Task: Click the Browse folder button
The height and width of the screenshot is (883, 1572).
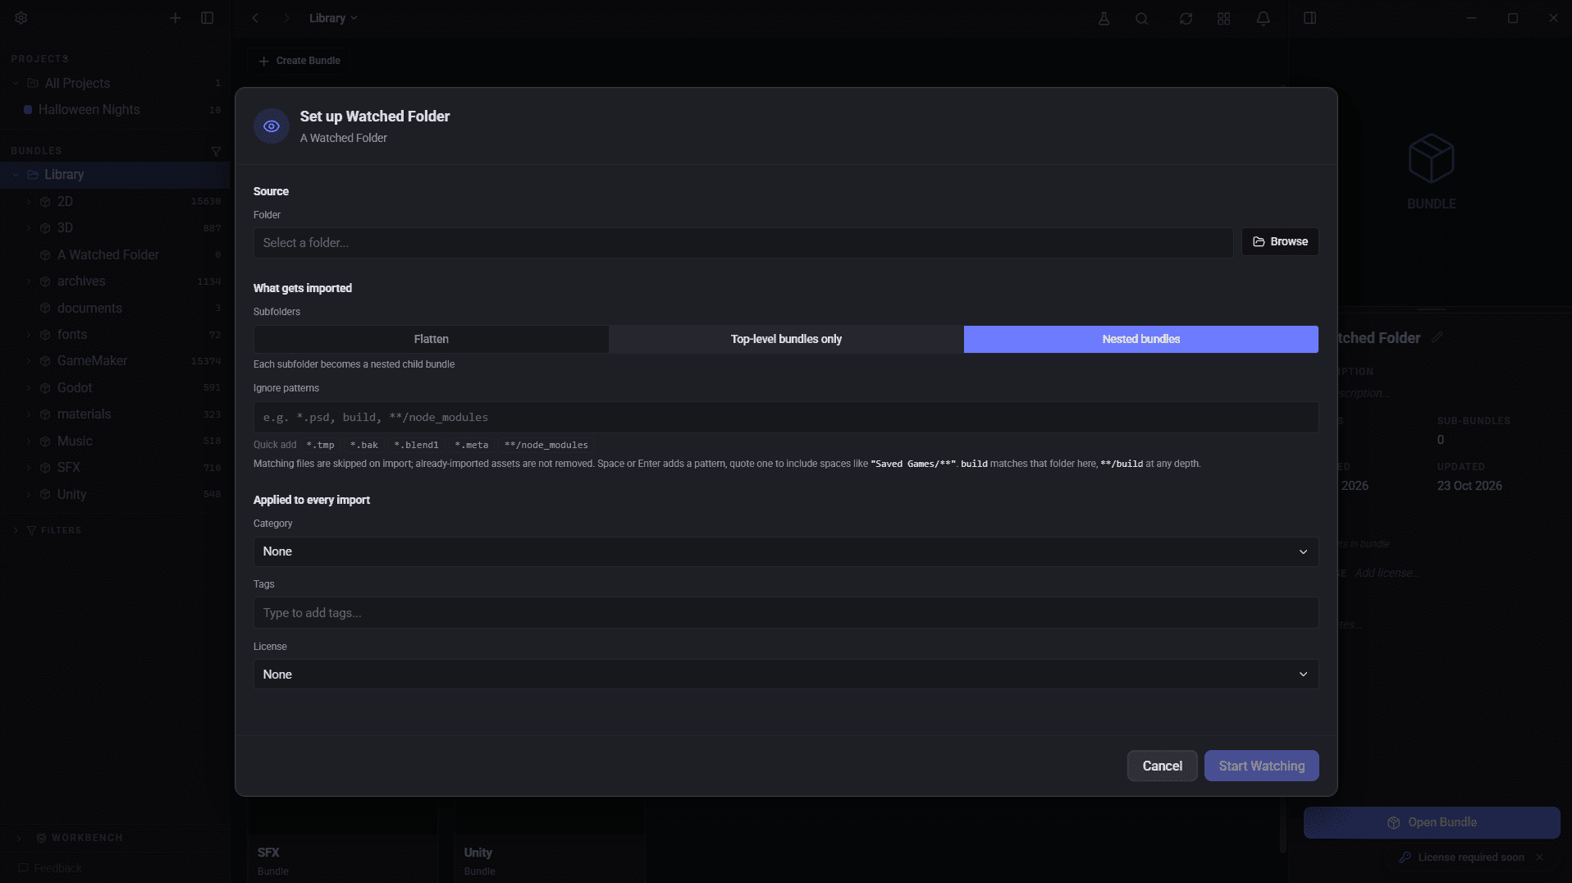Action: pos(1279,242)
